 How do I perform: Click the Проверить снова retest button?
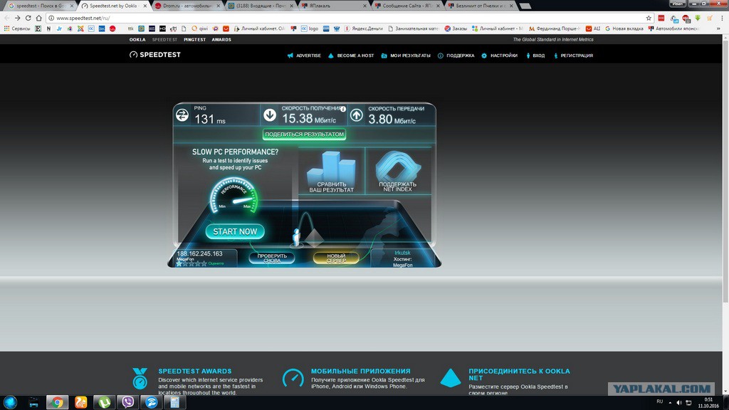(x=272, y=258)
